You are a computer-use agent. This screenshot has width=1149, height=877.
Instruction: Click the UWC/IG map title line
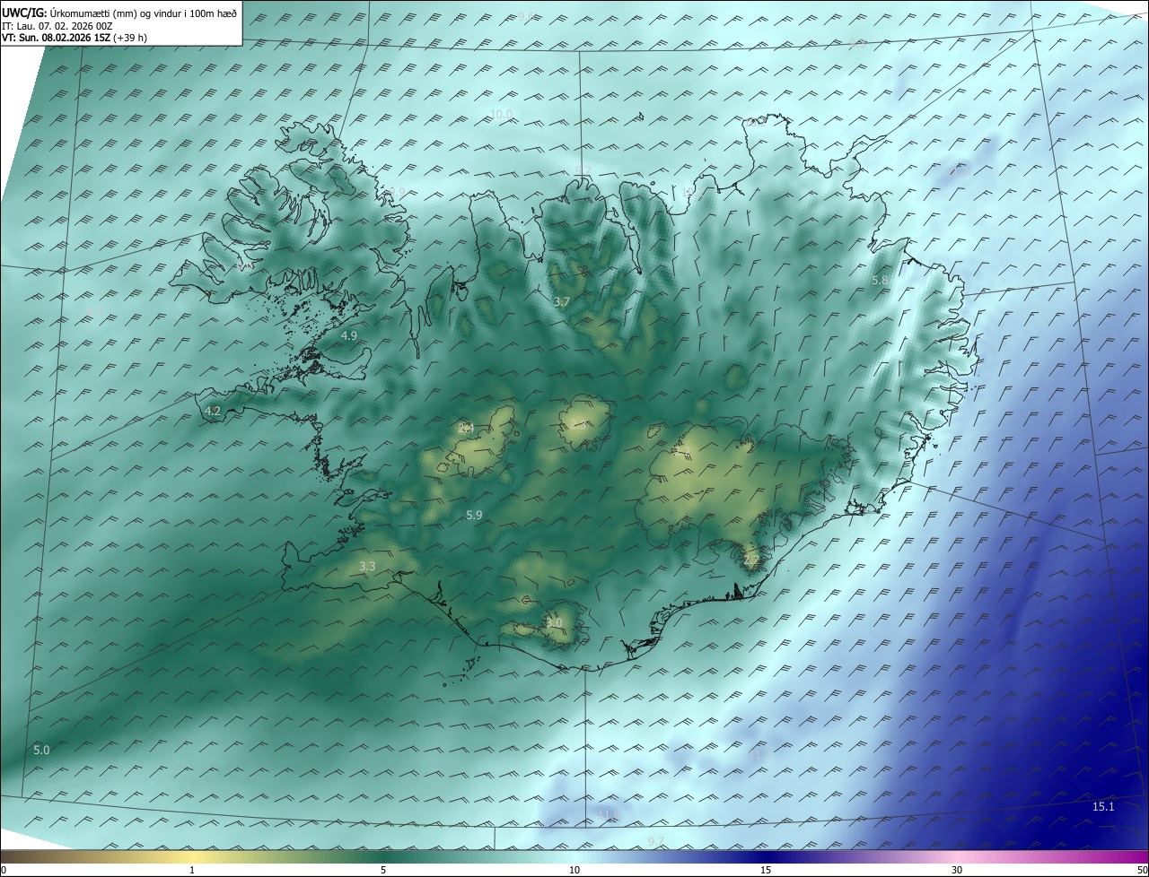tap(119, 13)
